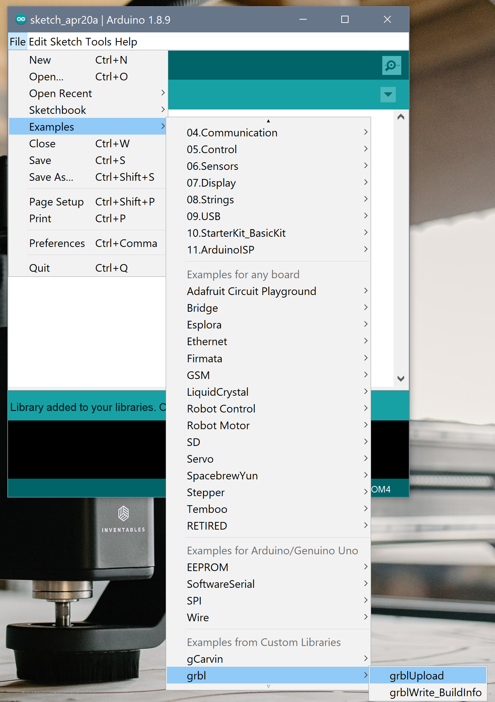Select Print menu entry
495x702 pixels.
click(x=88, y=219)
